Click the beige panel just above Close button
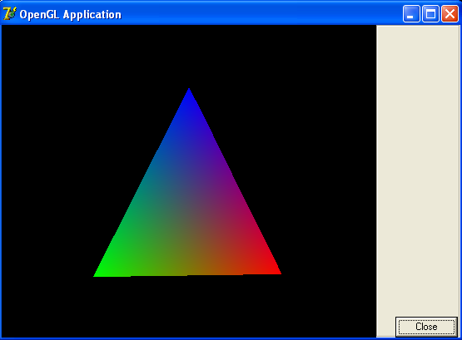Viewport: 462px width, 340px height. 426,308
